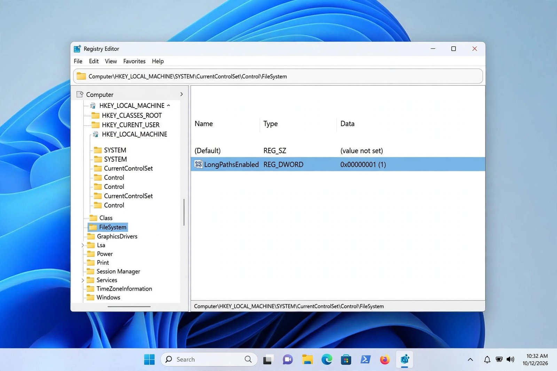The height and width of the screenshot is (371, 557).
Task: Expand the Services key arrow
Action: point(83,280)
